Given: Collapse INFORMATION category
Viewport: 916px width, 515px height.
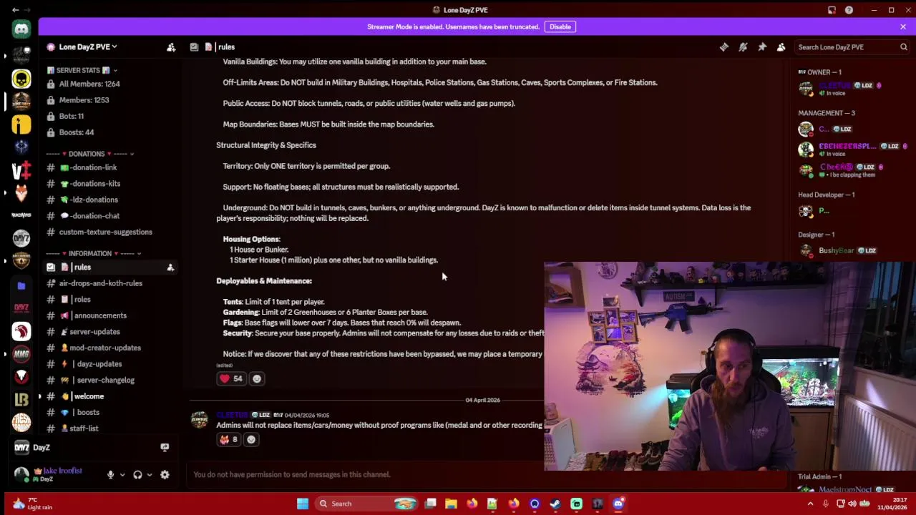Looking at the screenshot, I should pyautogui.click(x=94, y=253).
